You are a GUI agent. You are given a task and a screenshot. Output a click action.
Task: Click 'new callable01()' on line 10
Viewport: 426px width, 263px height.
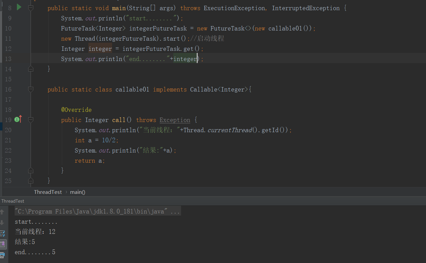pyautogui.click(x=282, y=28)
